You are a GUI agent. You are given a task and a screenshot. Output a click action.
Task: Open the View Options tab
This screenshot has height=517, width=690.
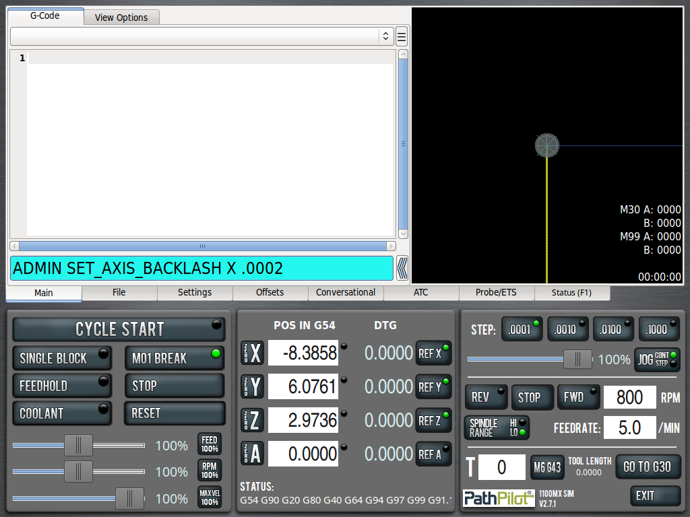pyautogui.click(x=121, y=18)
